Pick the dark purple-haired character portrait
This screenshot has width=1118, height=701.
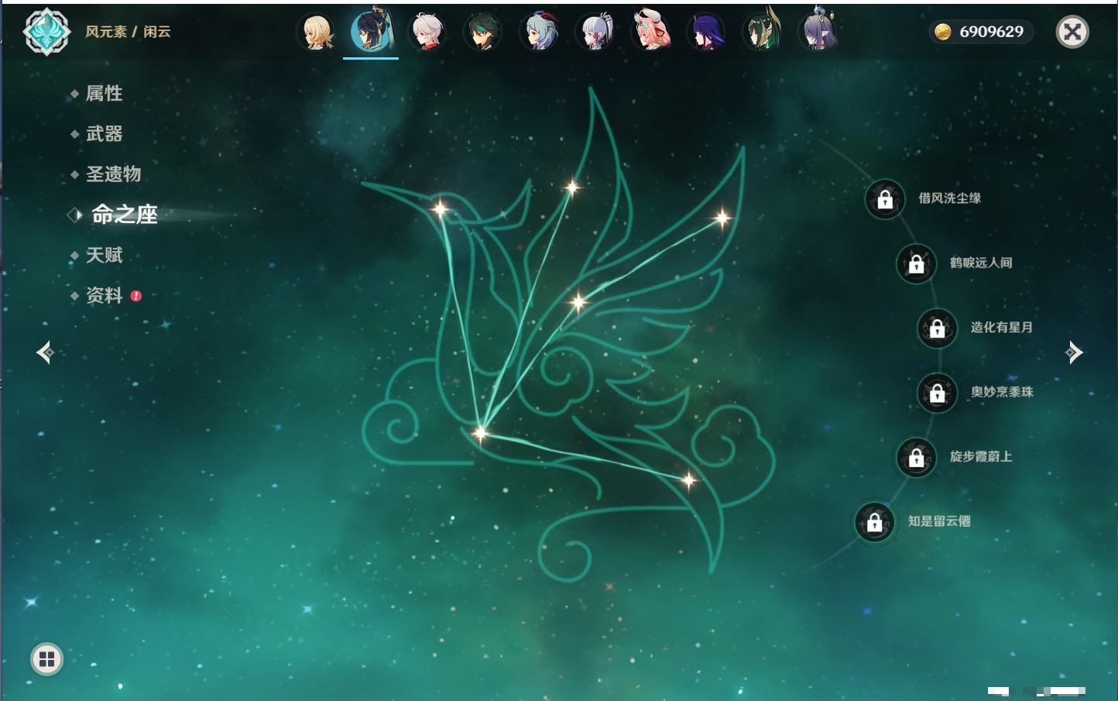click(706, 33)
